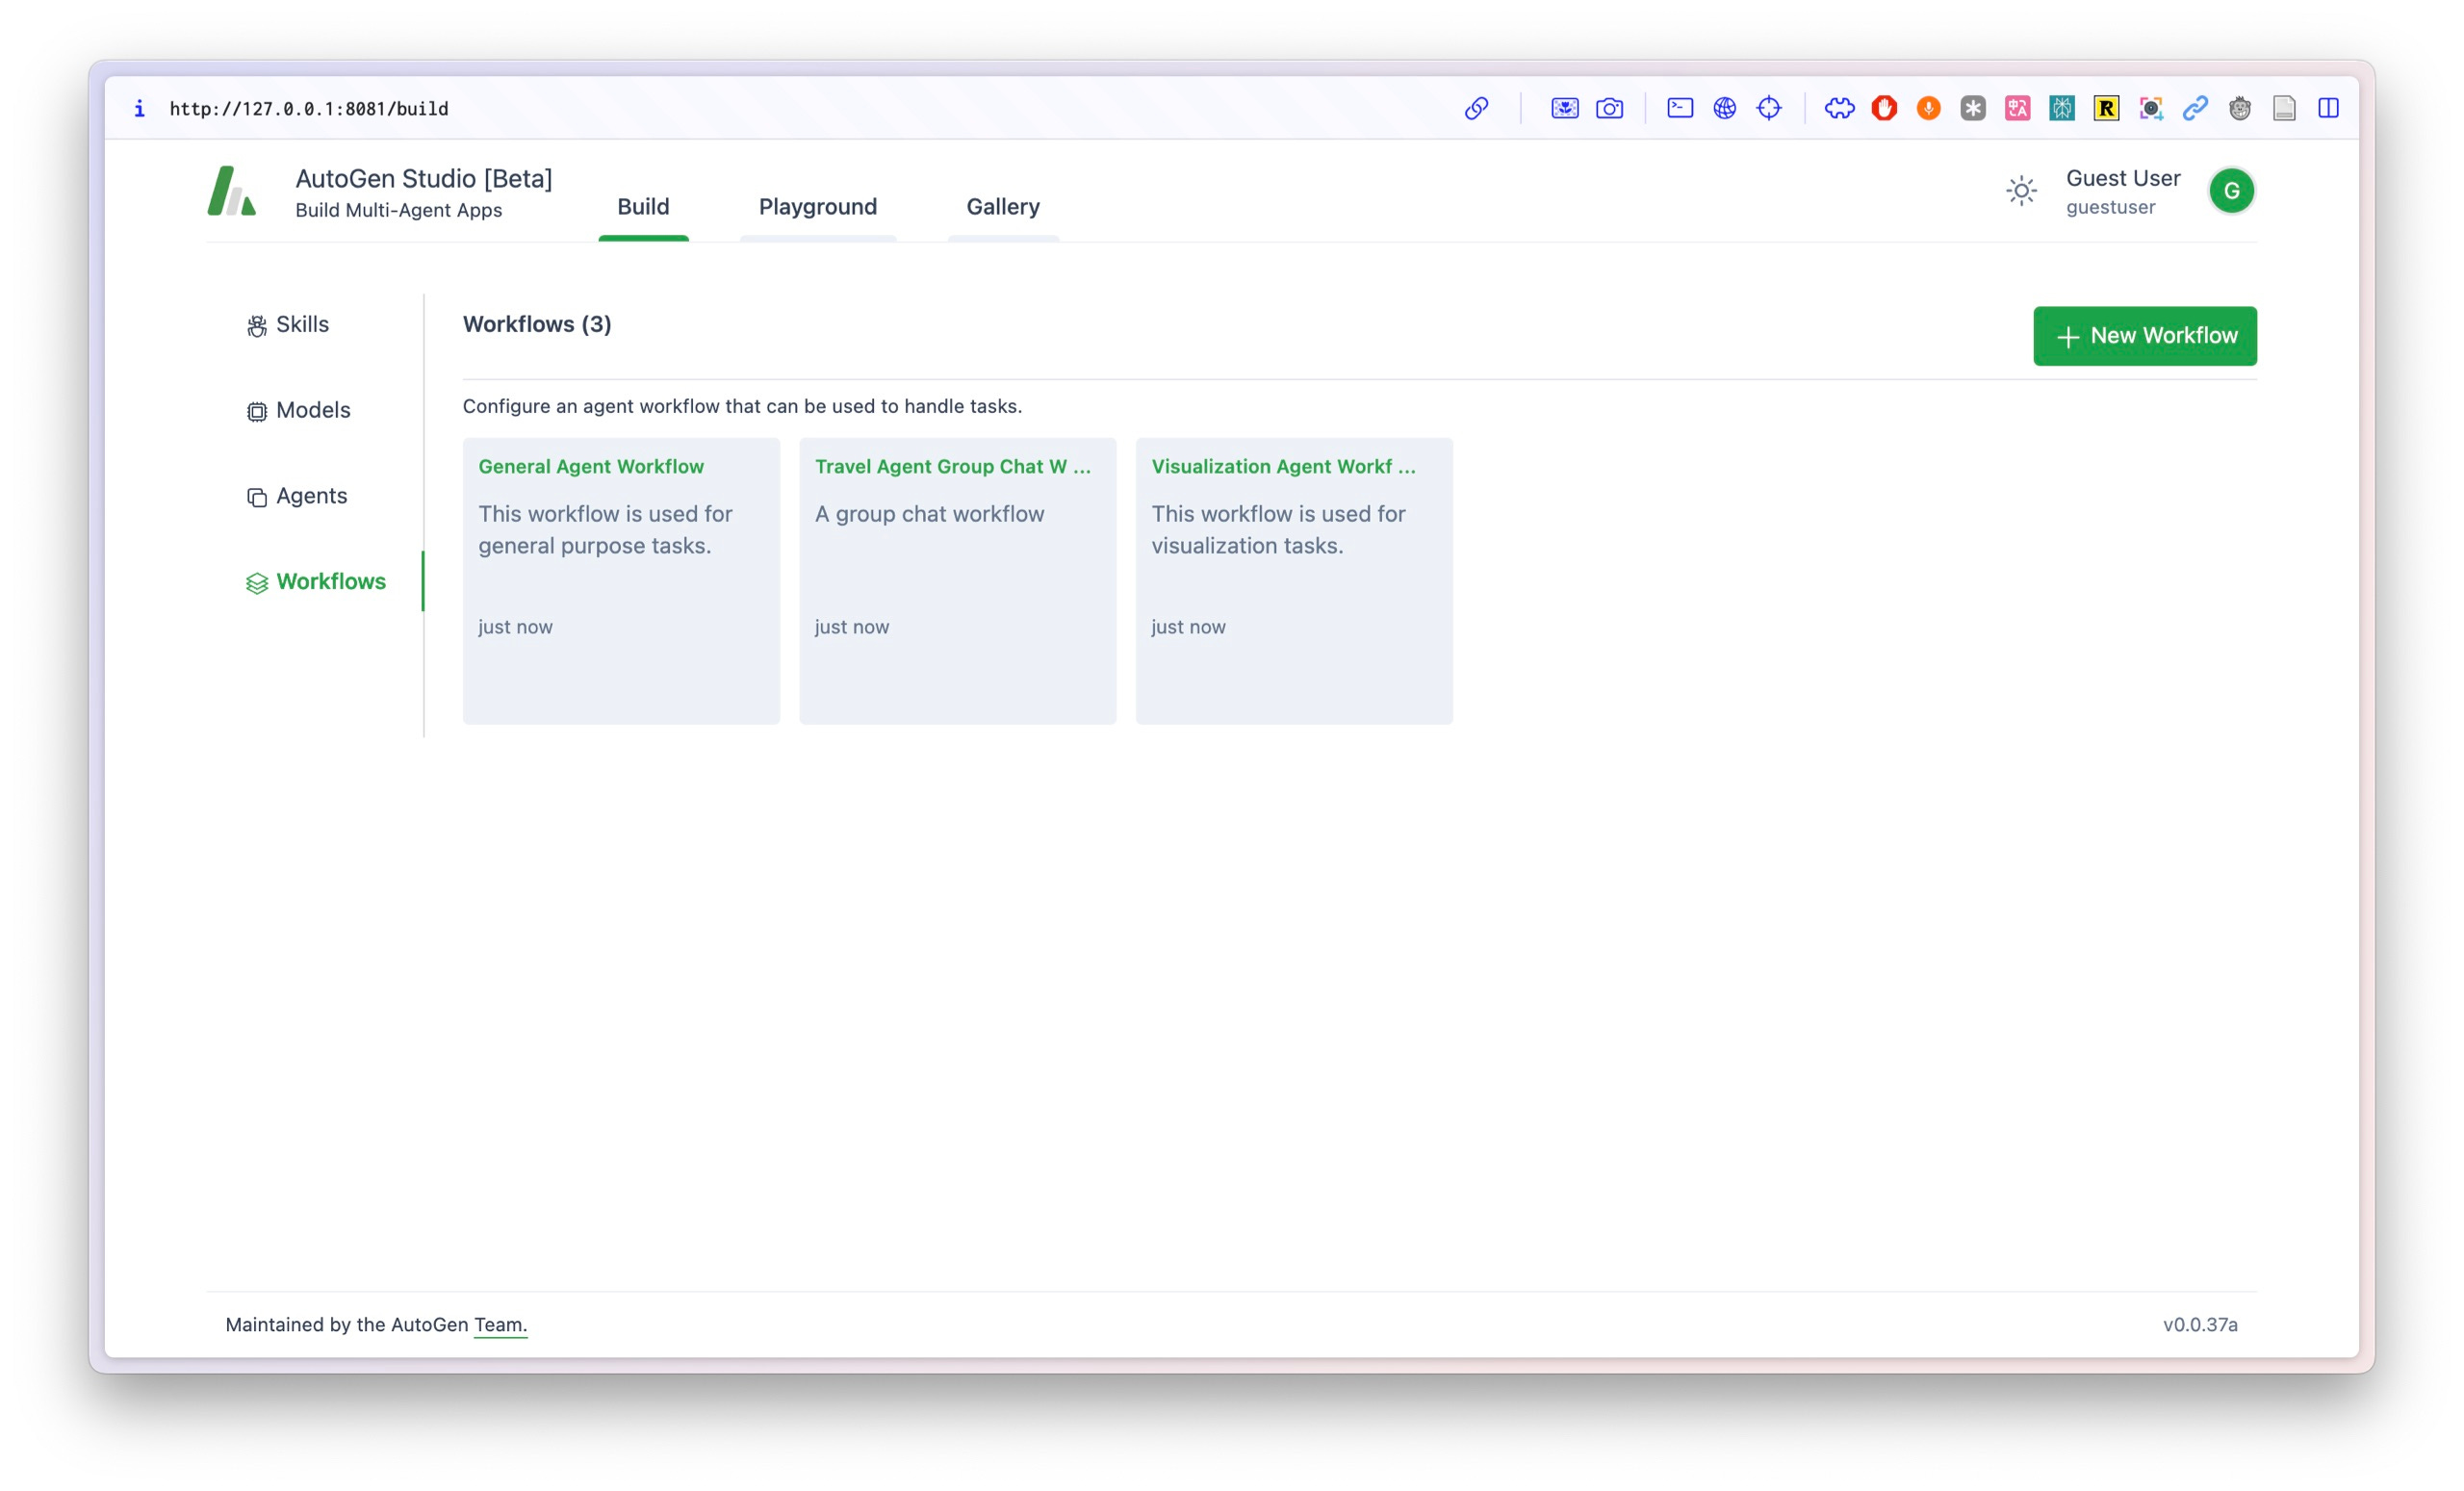Select Agents in the sidebar
The width and height of the screenshot is (2464, 1491).
tap(310, 496)
